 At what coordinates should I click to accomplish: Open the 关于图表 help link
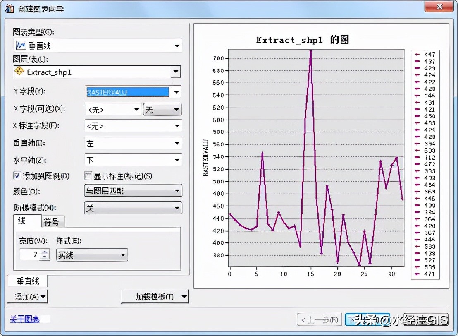click(25, 319)
